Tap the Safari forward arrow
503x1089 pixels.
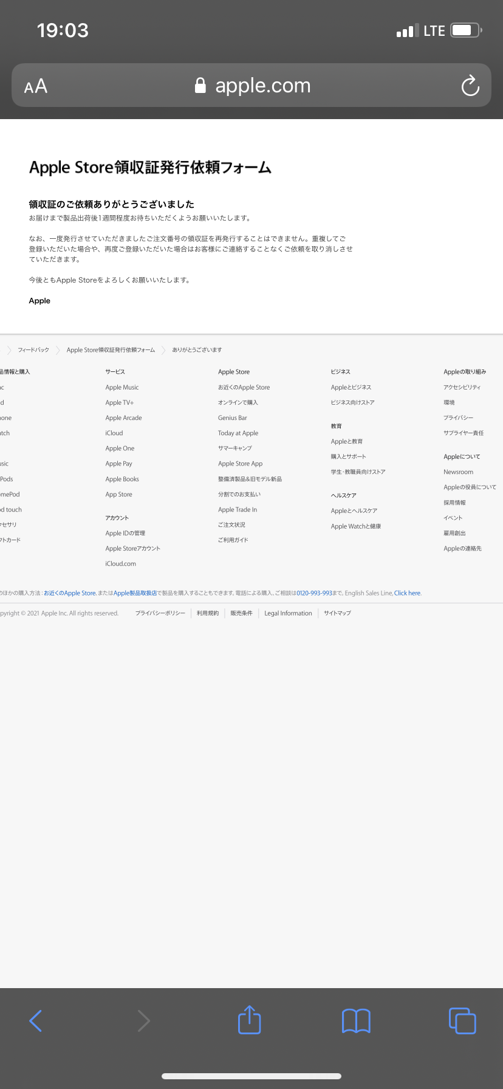pos(143,1020)
